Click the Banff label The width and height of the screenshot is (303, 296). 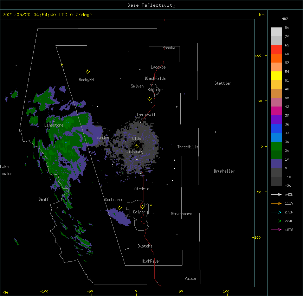44,199
